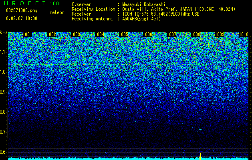Click the 0.7 kHz axis label
The image size is (252, 160).
tap(3, 132)
